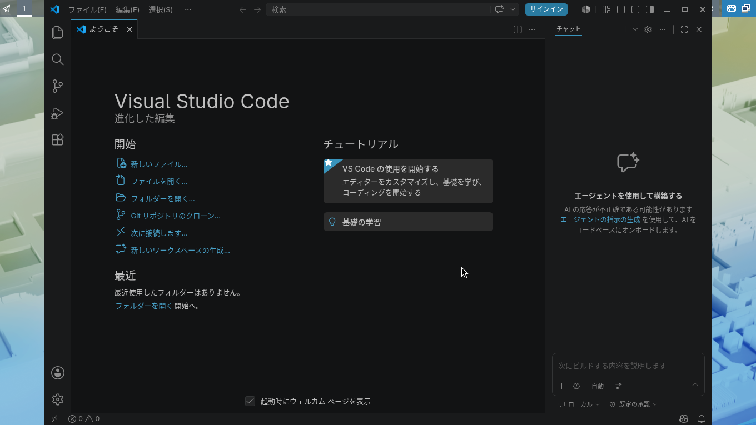The height and width of the screenshot is (425, 756).
Task: Click the Copilot status icon in status bar
Action: pyautogui.click(x=684, y=419)
